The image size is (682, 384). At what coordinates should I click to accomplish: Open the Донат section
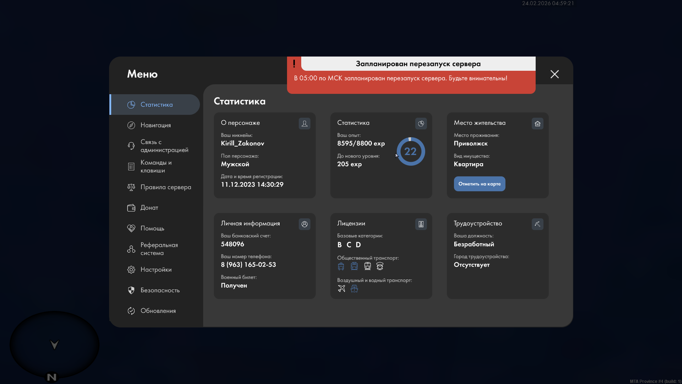point(149,208)
